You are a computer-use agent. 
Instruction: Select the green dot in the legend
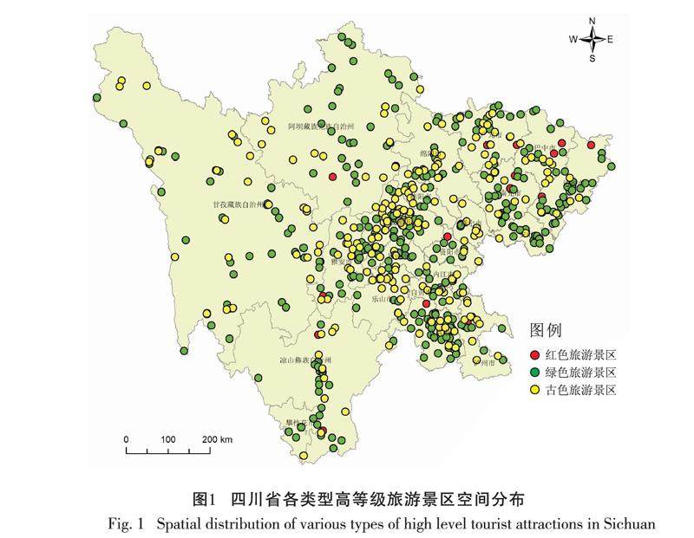pos(534,373)
